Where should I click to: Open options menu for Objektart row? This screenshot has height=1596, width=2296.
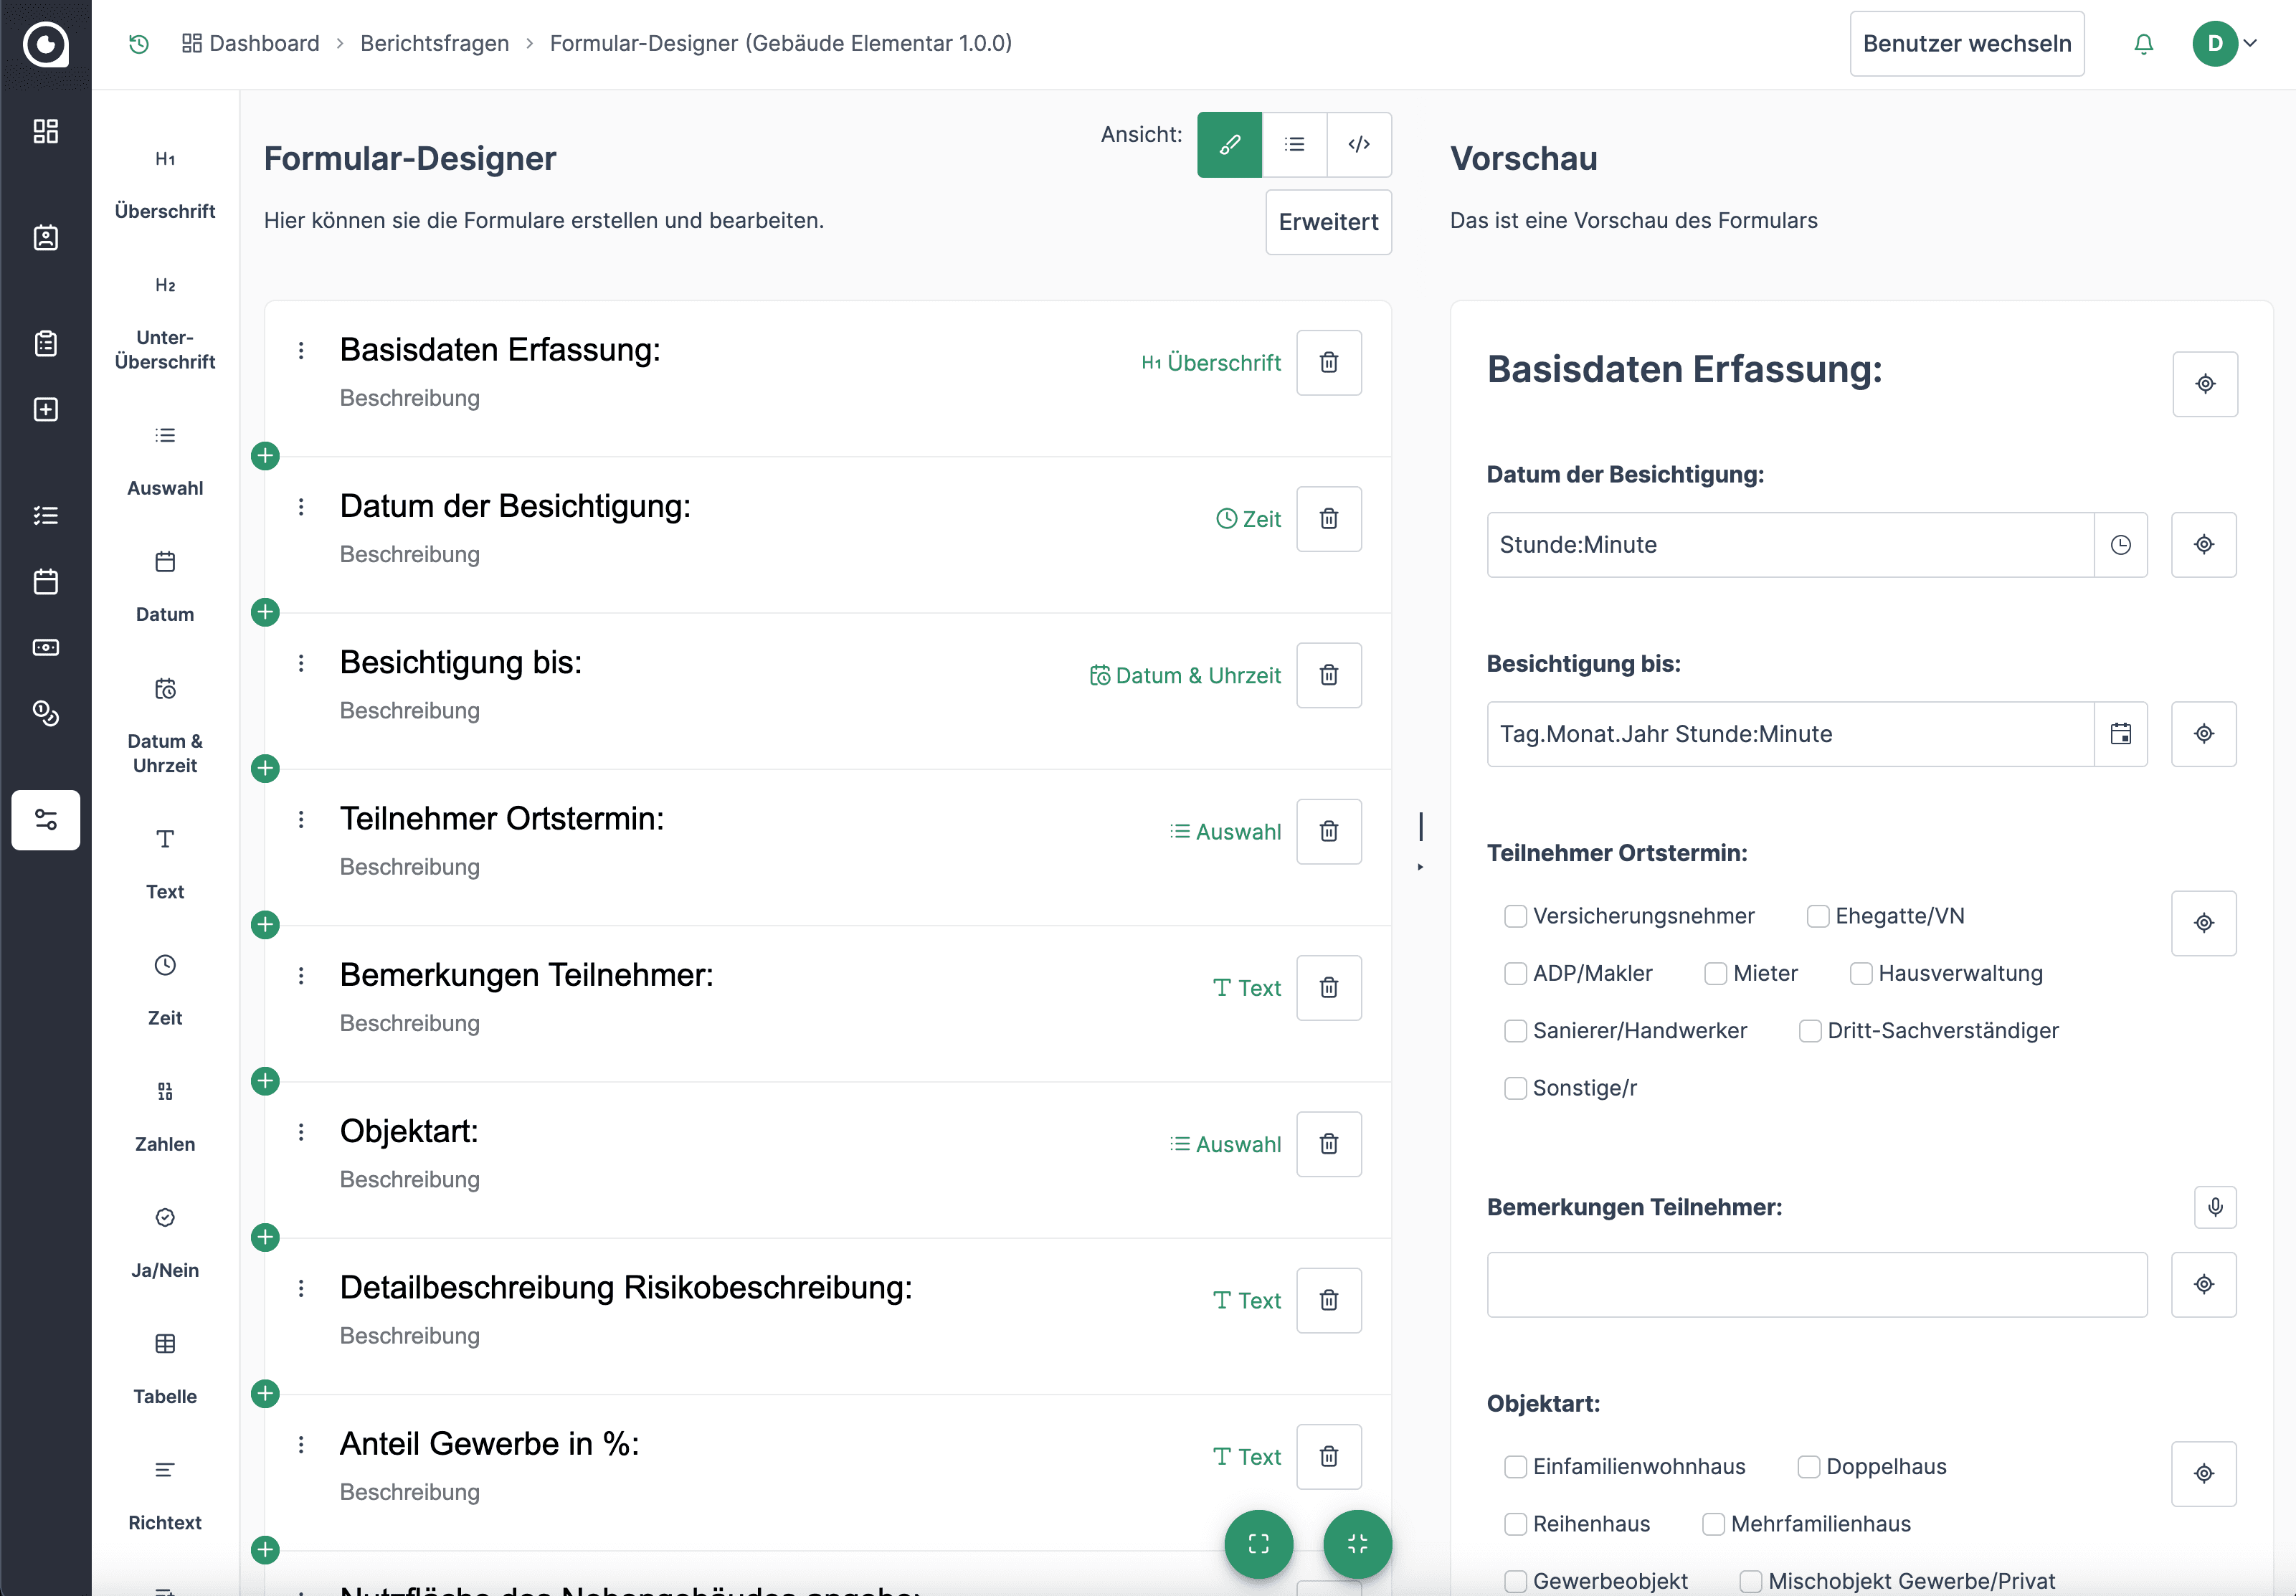(301, 1132)
